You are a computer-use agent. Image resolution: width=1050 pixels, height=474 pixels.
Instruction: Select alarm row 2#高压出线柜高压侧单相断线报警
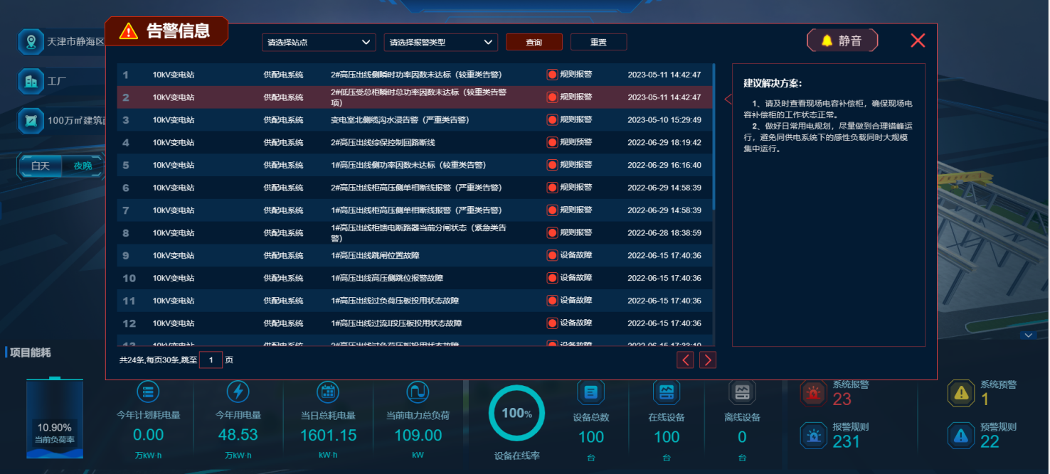414,188
